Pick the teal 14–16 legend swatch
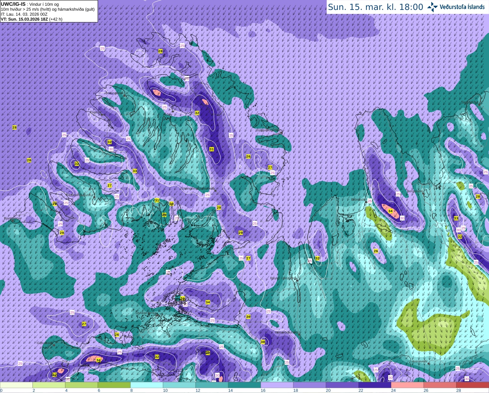The image size is (489, 393). click(x=245, y=385)
